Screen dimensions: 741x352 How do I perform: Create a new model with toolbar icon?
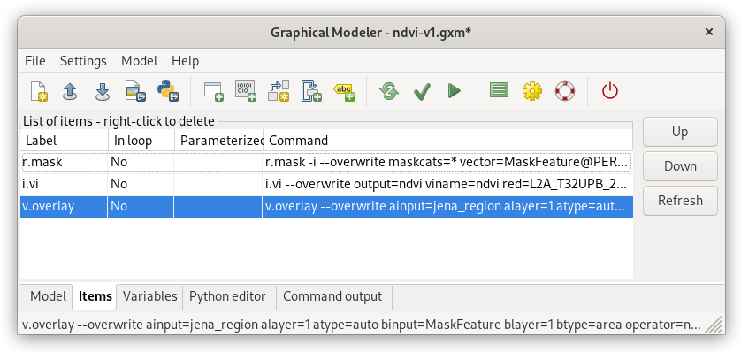39,91
